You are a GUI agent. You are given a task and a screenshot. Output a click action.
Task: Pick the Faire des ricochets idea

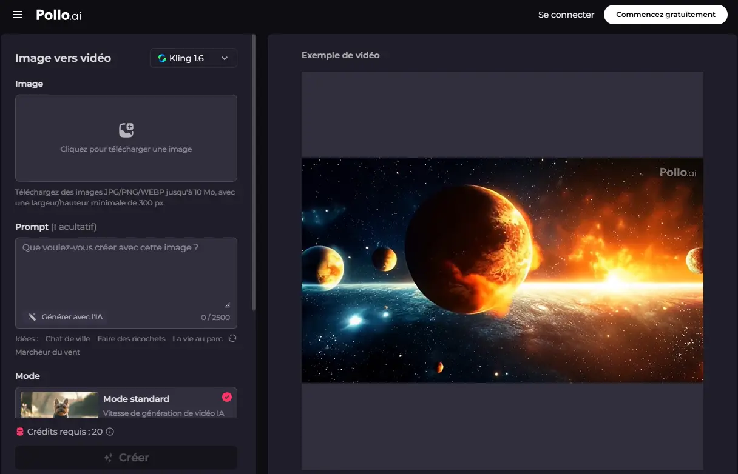(x=131, y=339)
